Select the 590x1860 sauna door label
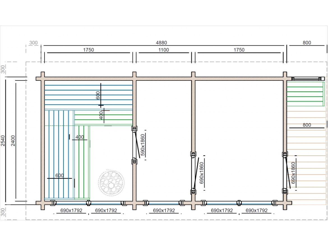This screenshot has width=328, height=246. 142,145
